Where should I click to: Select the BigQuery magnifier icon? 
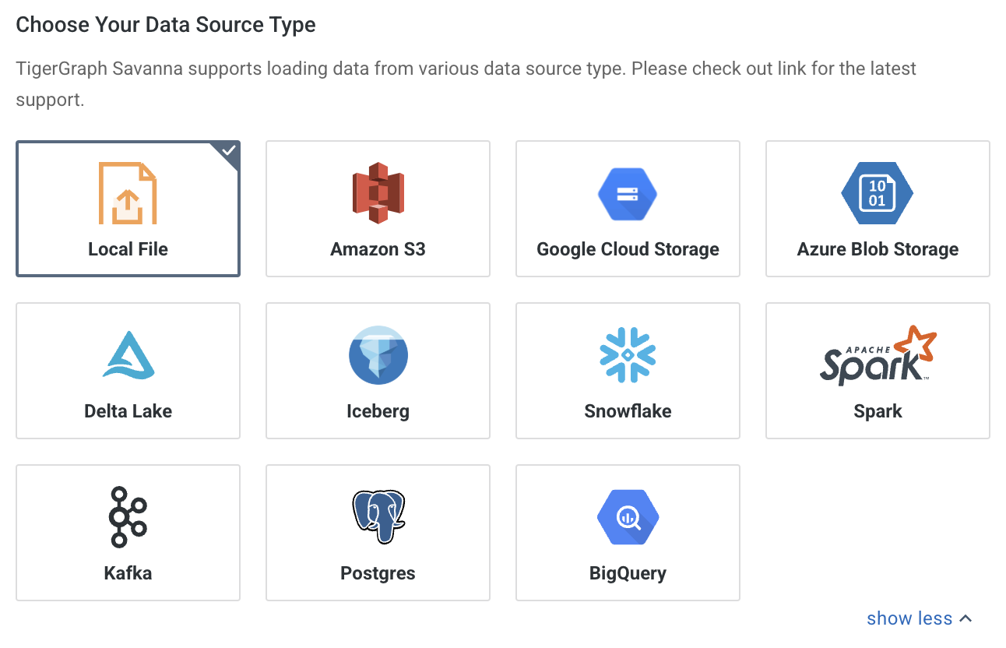click(x=628, y=516)
